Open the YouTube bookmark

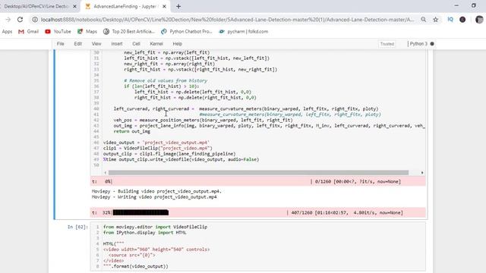coord(58,32)
